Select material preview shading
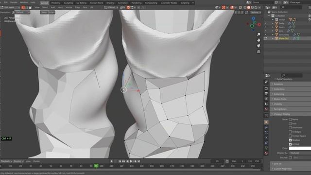This screenshot has height=175, width=311. (252, 8)
